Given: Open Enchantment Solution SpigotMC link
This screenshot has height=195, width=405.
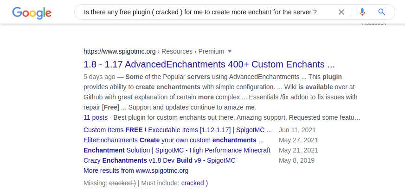Looking at the screenshot, I should pos(177,150).
